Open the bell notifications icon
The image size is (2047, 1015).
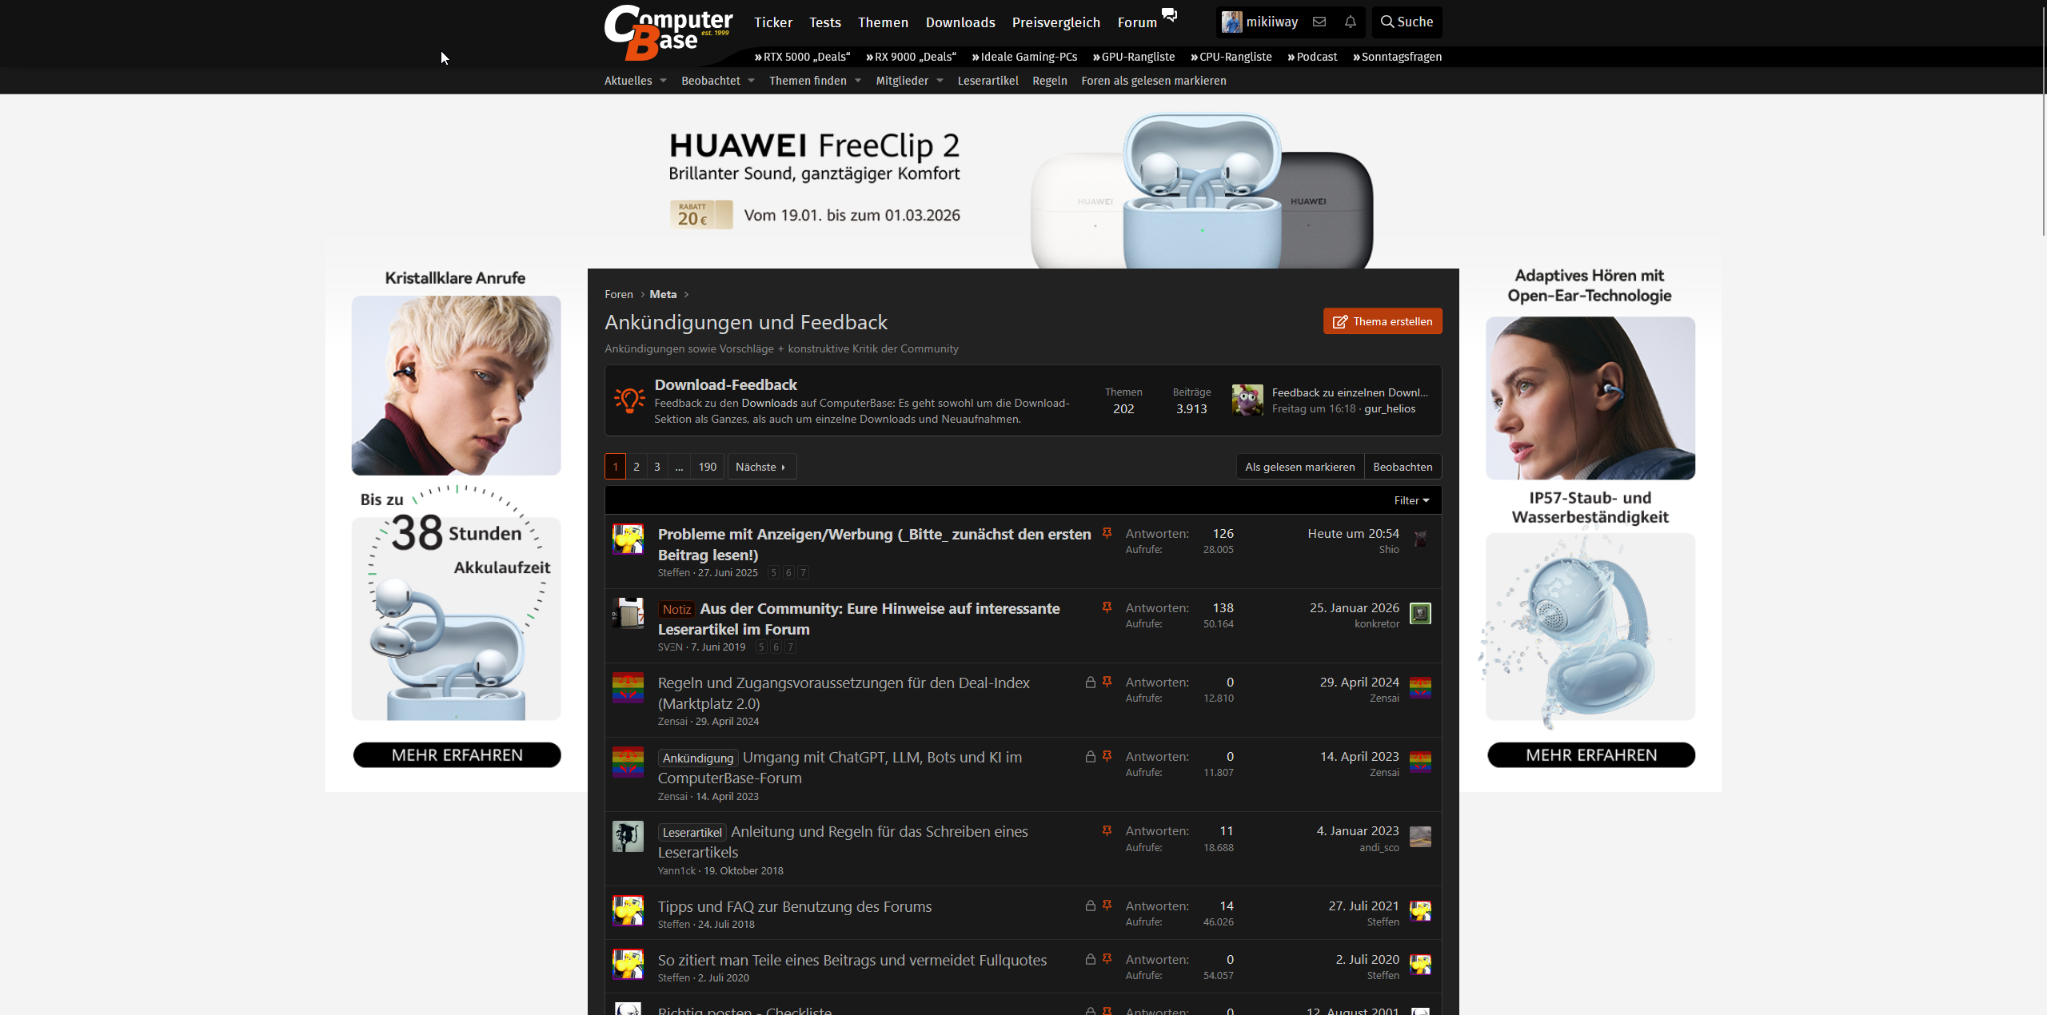click(x=1351, y=22)
